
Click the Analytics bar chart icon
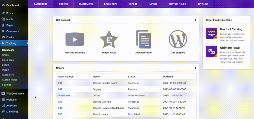[3, 106]
